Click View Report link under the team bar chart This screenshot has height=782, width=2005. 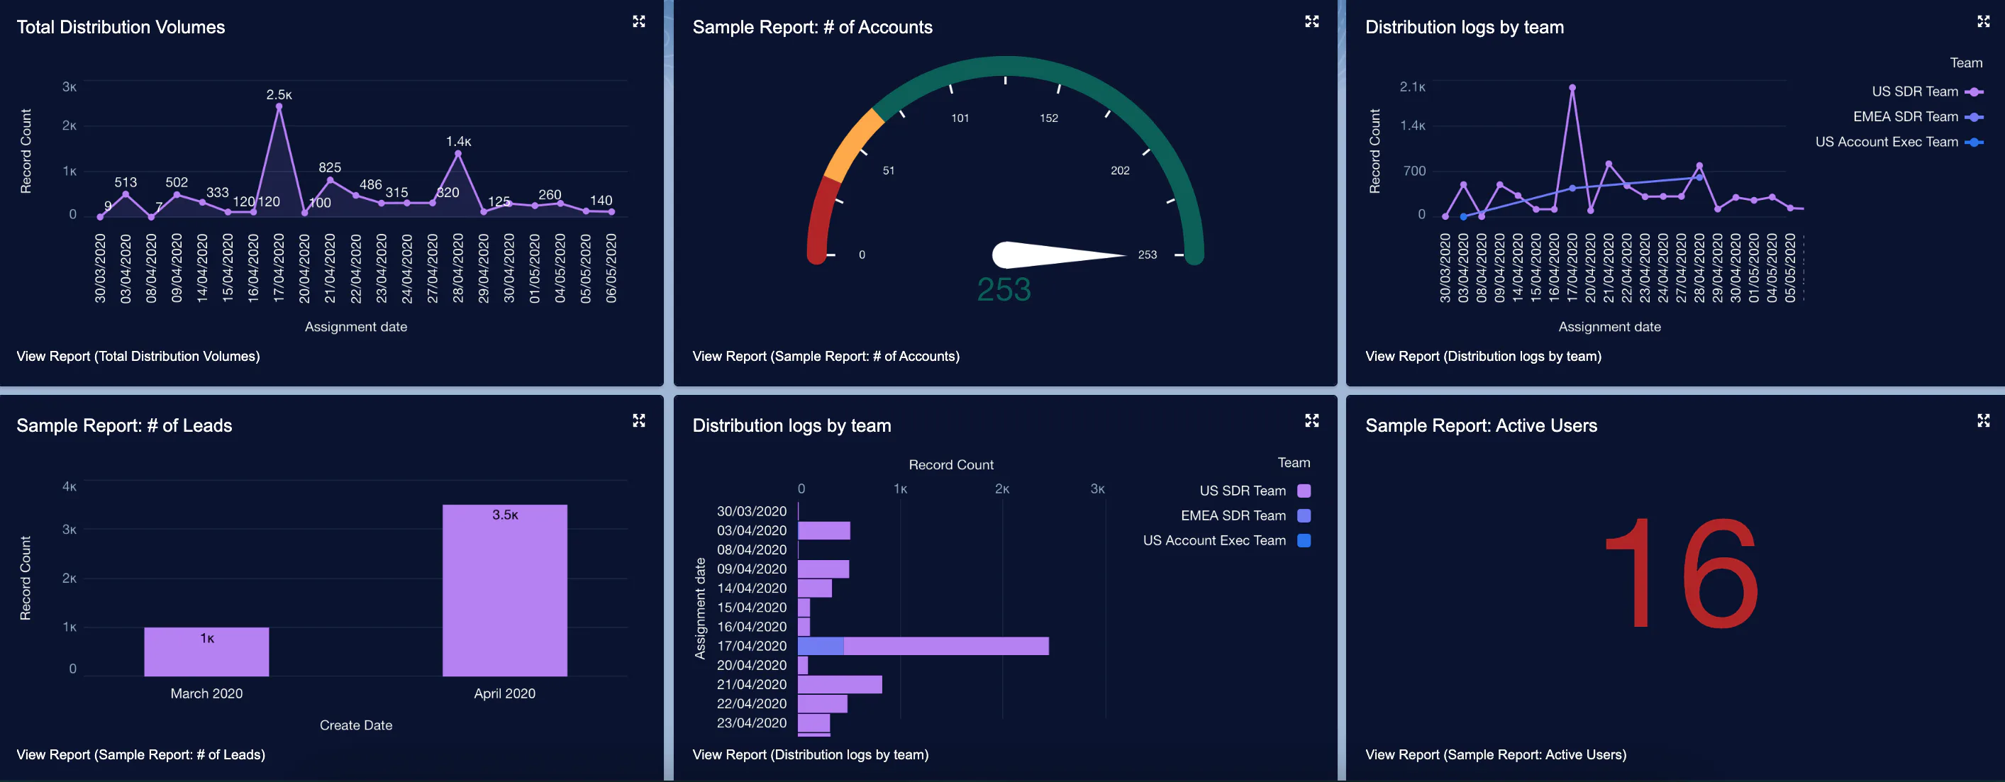click(x=810, y=755)
